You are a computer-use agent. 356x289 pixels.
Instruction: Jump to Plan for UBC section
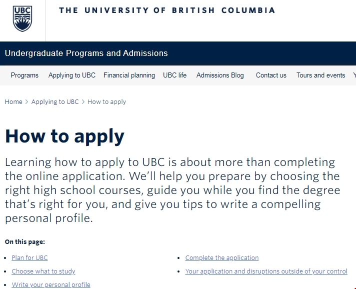coord(30,258)
